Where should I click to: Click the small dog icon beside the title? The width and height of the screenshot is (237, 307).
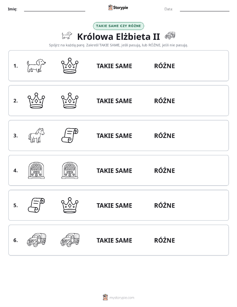(x=67, y=36)
